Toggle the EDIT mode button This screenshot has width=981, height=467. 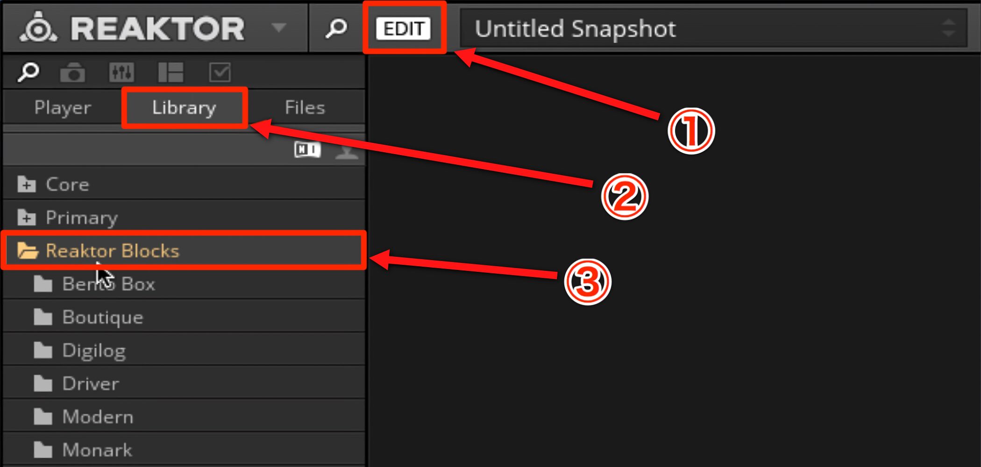pos(404,29)
